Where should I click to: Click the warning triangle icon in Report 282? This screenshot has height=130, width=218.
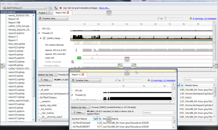pyautogui.click(x=191, y=18)
